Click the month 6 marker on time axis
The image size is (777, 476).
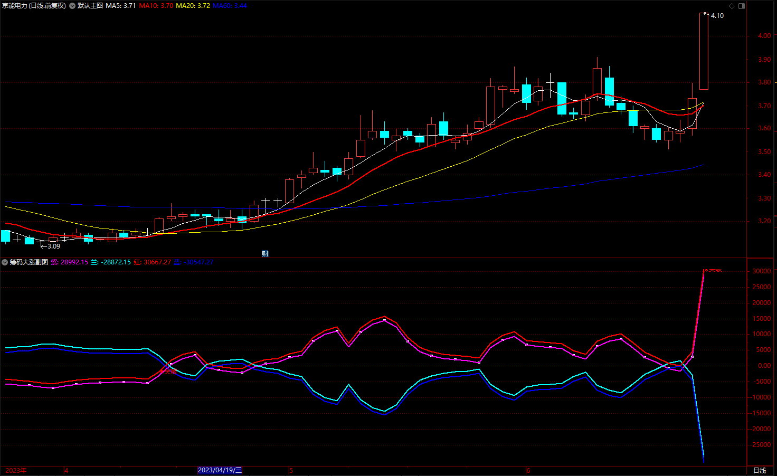[528, 470]
